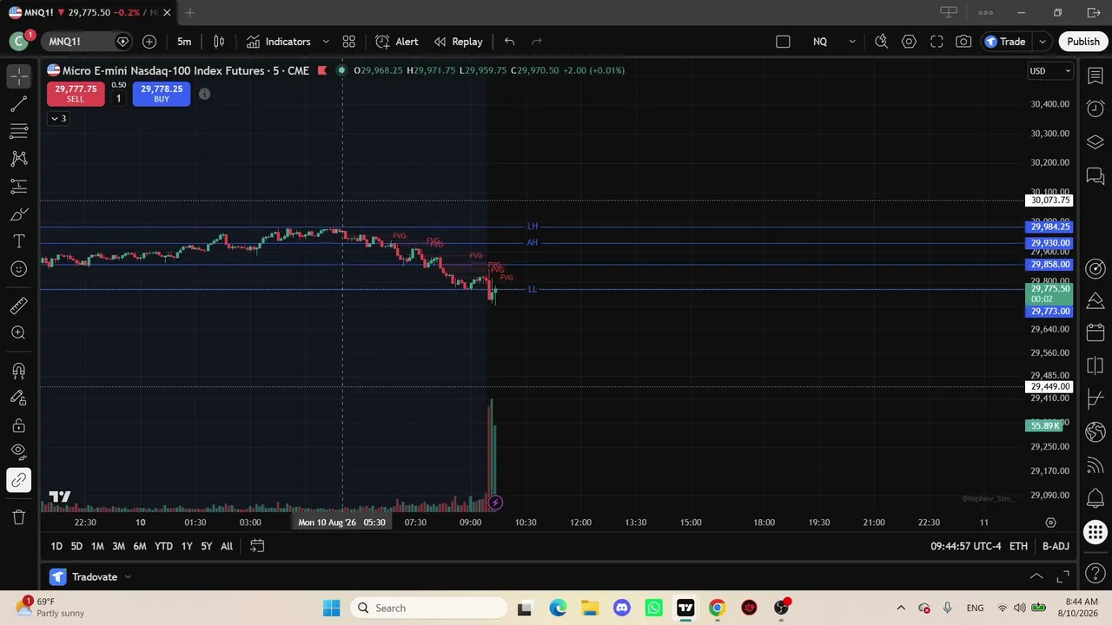
Task: Open the Fibonacci/Gann tools group
Action: pyautogui.click(x=19, y=132)
